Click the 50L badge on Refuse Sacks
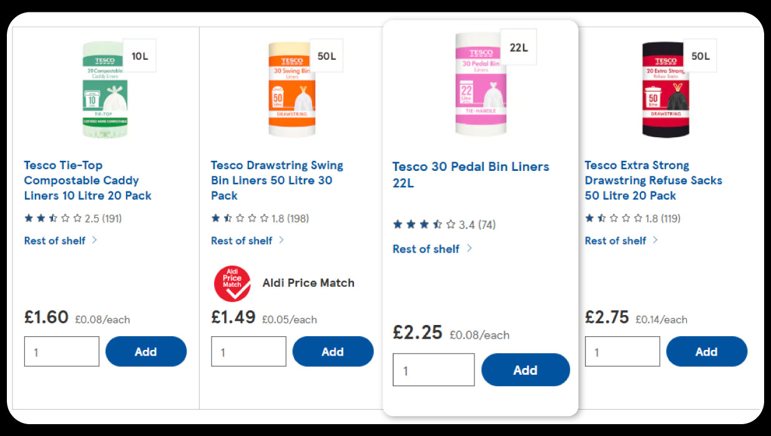 pyautogui.click(x=700, y=56)
